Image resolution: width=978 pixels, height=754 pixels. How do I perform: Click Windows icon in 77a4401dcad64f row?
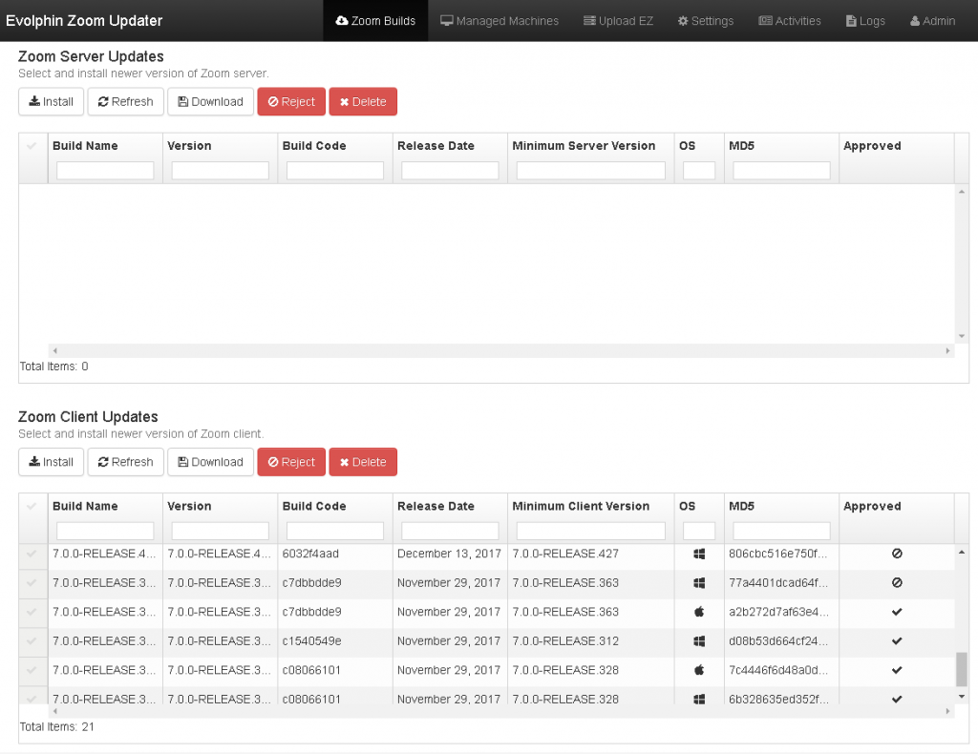(x=699, y=582)
